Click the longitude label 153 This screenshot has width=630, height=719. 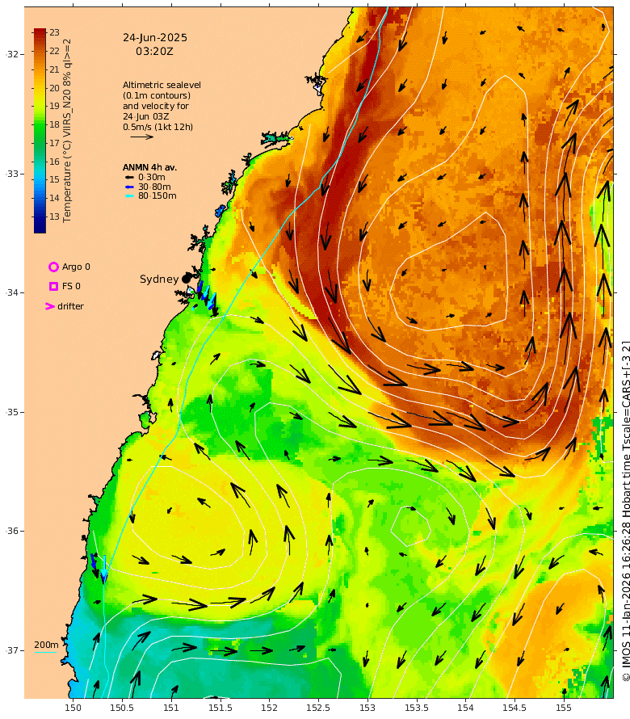[x=367, y=708]
